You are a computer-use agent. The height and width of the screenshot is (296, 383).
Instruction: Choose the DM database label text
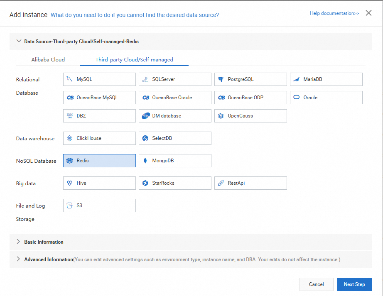pos(167,116)
